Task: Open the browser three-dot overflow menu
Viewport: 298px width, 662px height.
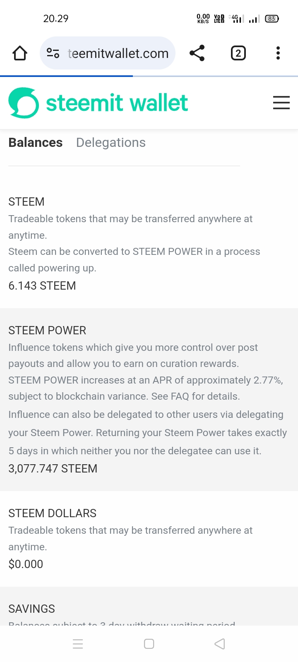Action: 278,53
